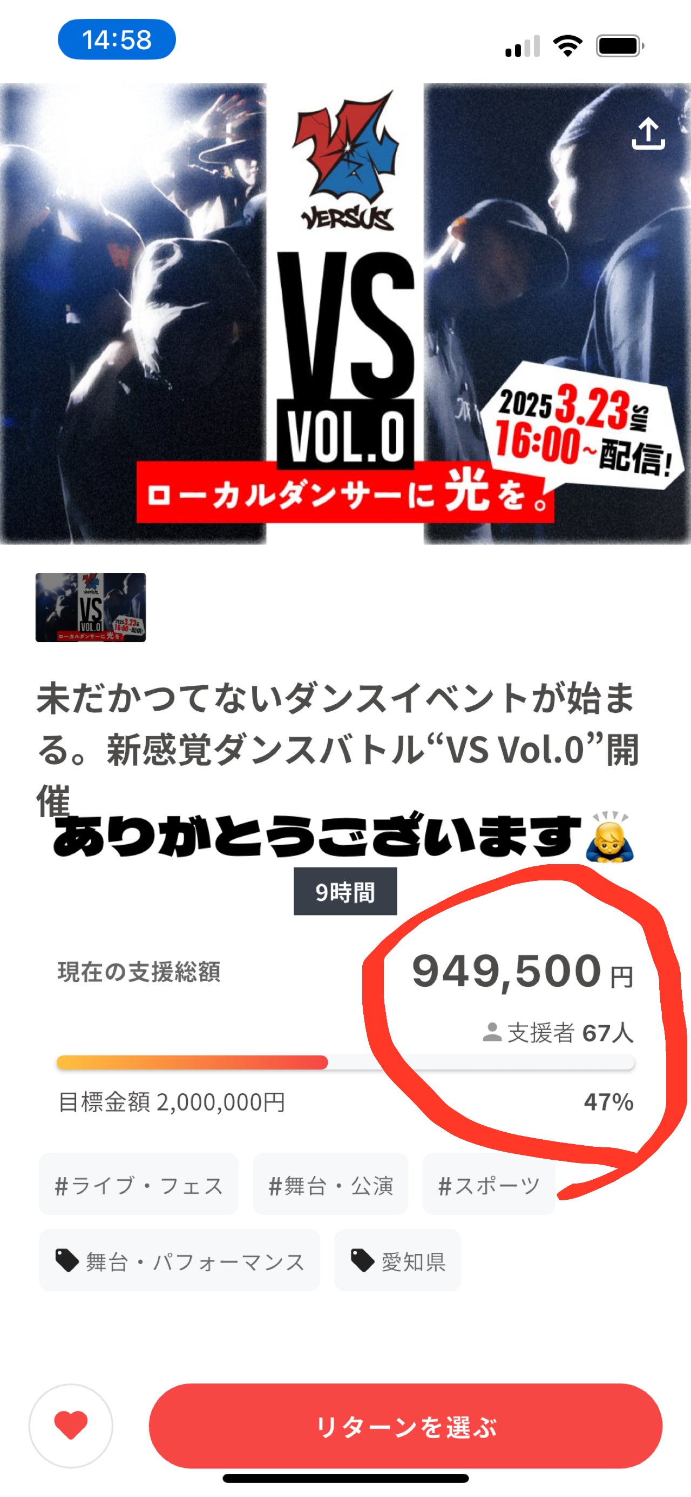The image size is (691, 1497).
Task: Tap the supporter person icon
Action: pyautogui.click(x=492, y=1032)
